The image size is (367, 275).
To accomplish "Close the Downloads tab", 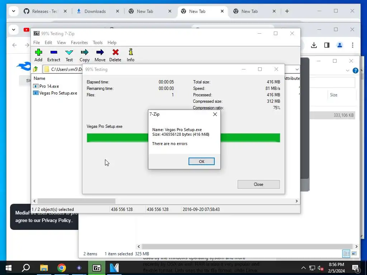I will [x=118, y=11].
